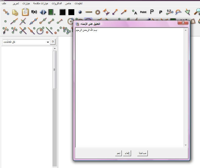Open the تحرير menu
The height and width of the screenshot is (168, 200).
[16, 3]
